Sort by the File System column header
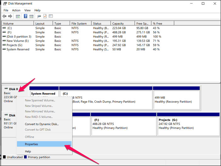 click(x=81, y=23)
